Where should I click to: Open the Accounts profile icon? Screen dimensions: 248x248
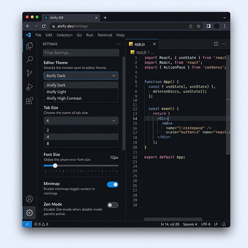coord(30,199)
